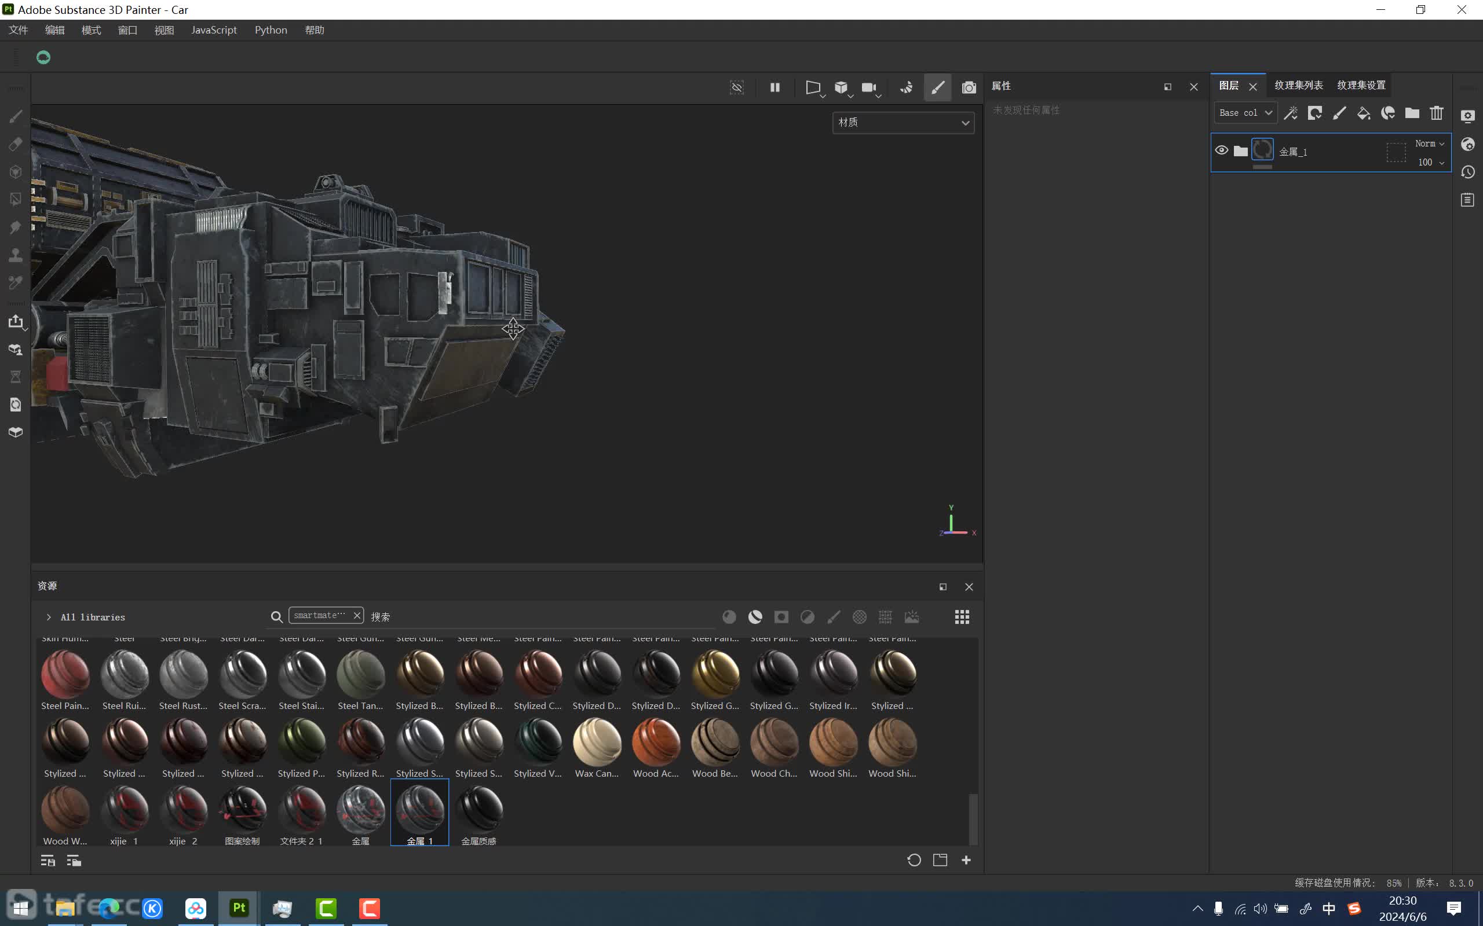Select the Eraser tool
This screenshot has height=926, width=1483.
[16, 144]
